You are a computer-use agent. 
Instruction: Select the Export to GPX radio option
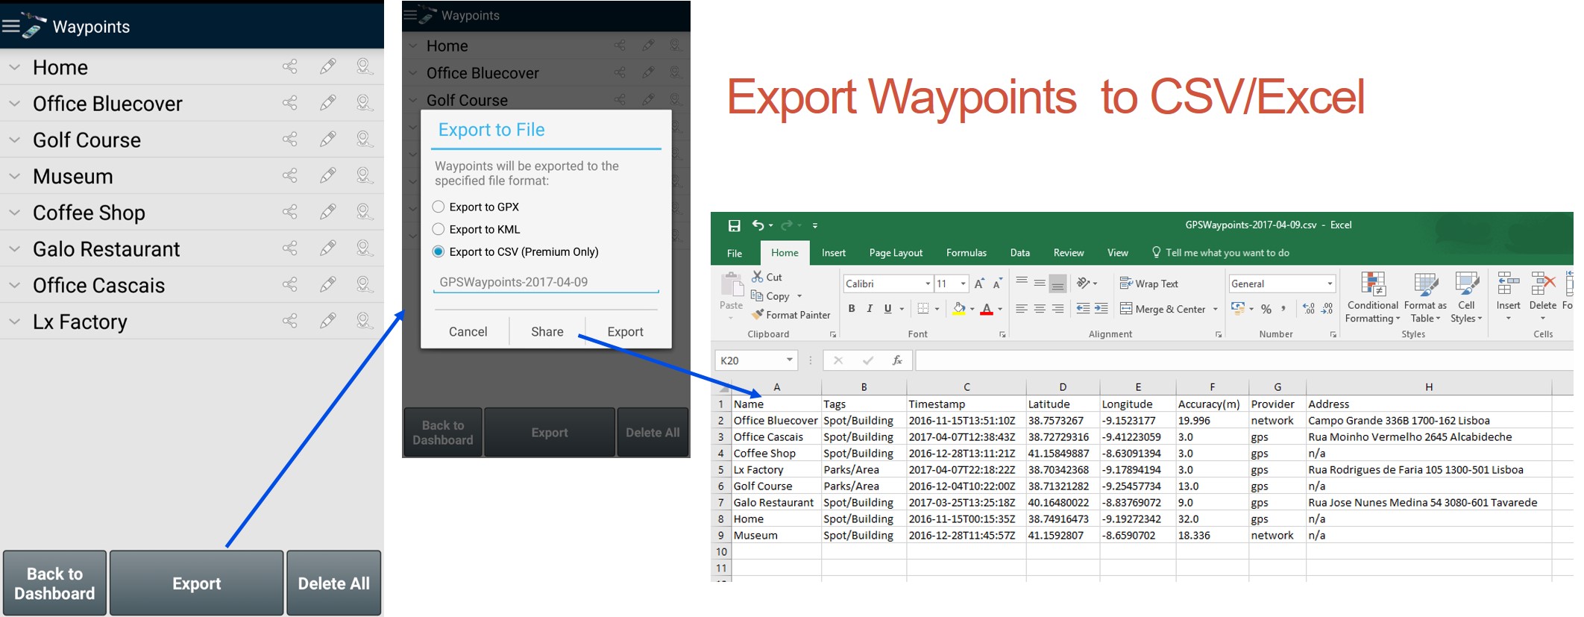click(439, 207)
